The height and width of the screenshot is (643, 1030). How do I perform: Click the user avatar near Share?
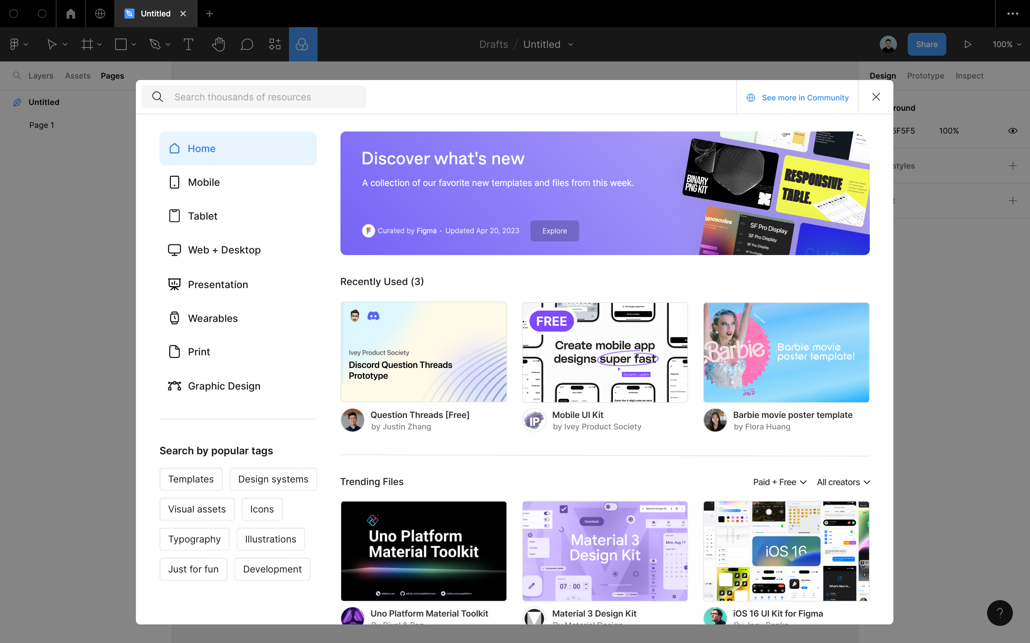click(888, 44)
